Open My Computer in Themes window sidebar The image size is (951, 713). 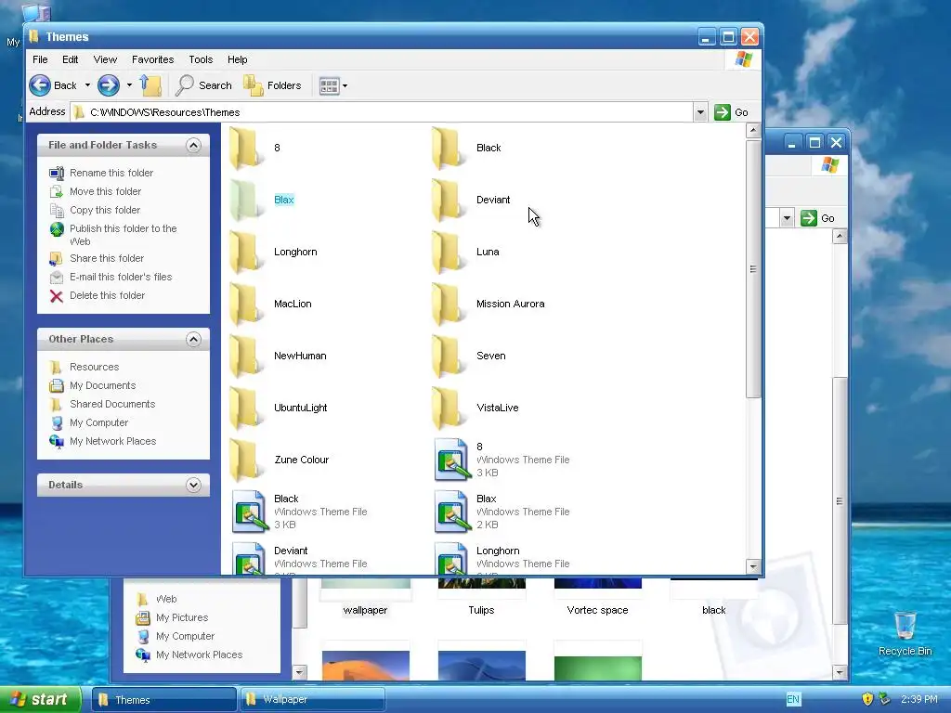[x=98, y=422]
